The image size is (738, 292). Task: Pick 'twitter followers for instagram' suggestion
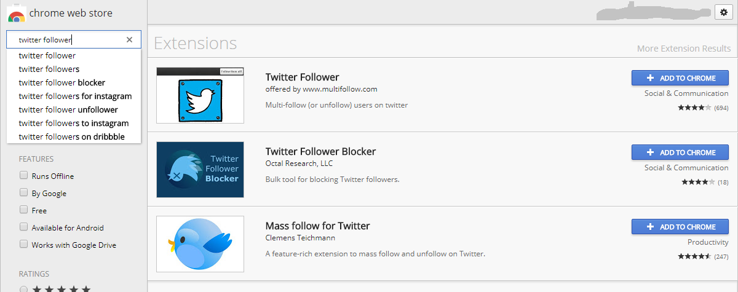[75, 96]
